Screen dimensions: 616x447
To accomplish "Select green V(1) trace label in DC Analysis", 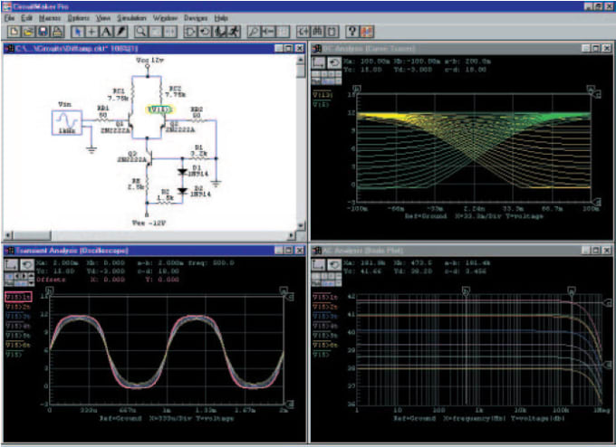I will (x=321, y=104).
